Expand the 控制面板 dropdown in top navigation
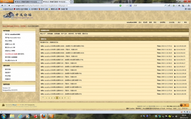Screen dimensions: 191x119 point(162,22)
